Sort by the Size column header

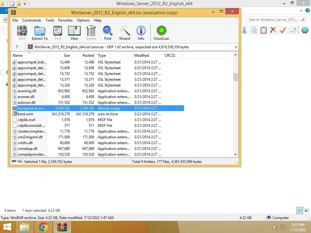(x=59, y=55)
